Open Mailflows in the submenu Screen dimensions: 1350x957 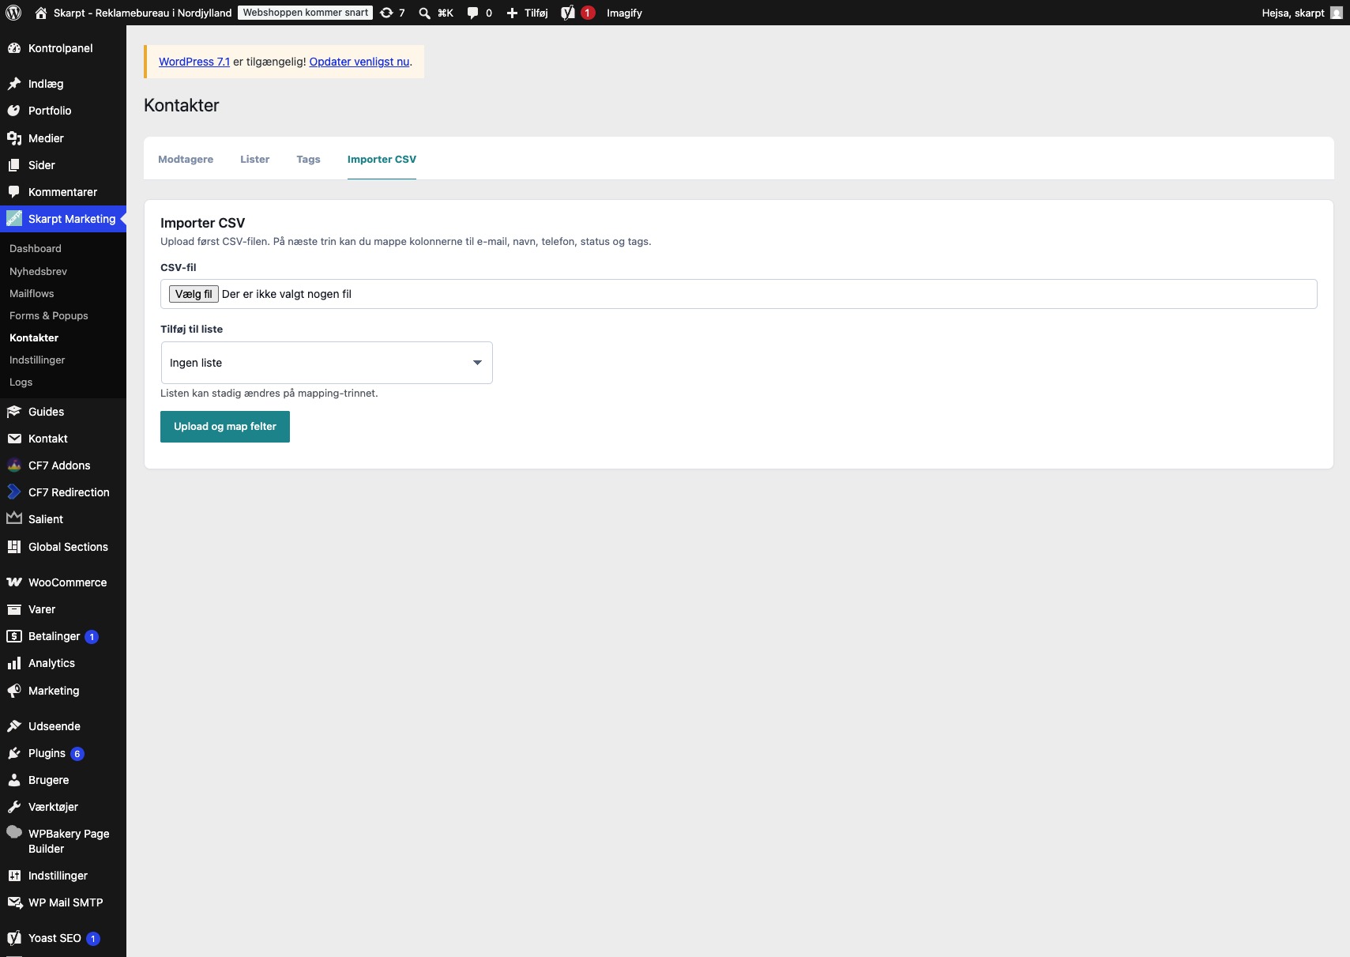pyautogui.click(x=32, y=293)
